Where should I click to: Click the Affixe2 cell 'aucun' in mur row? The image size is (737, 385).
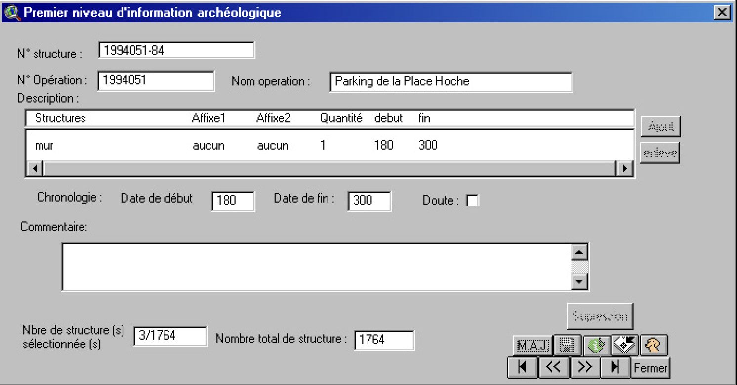[x=273, y=146]
